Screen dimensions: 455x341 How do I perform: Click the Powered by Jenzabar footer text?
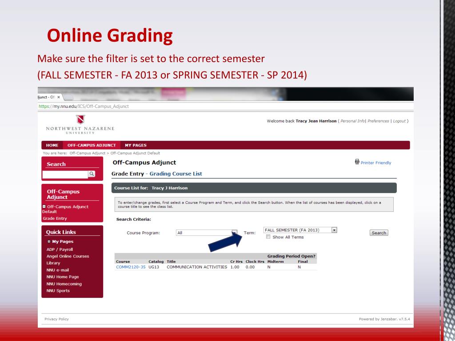pos(384,319)
